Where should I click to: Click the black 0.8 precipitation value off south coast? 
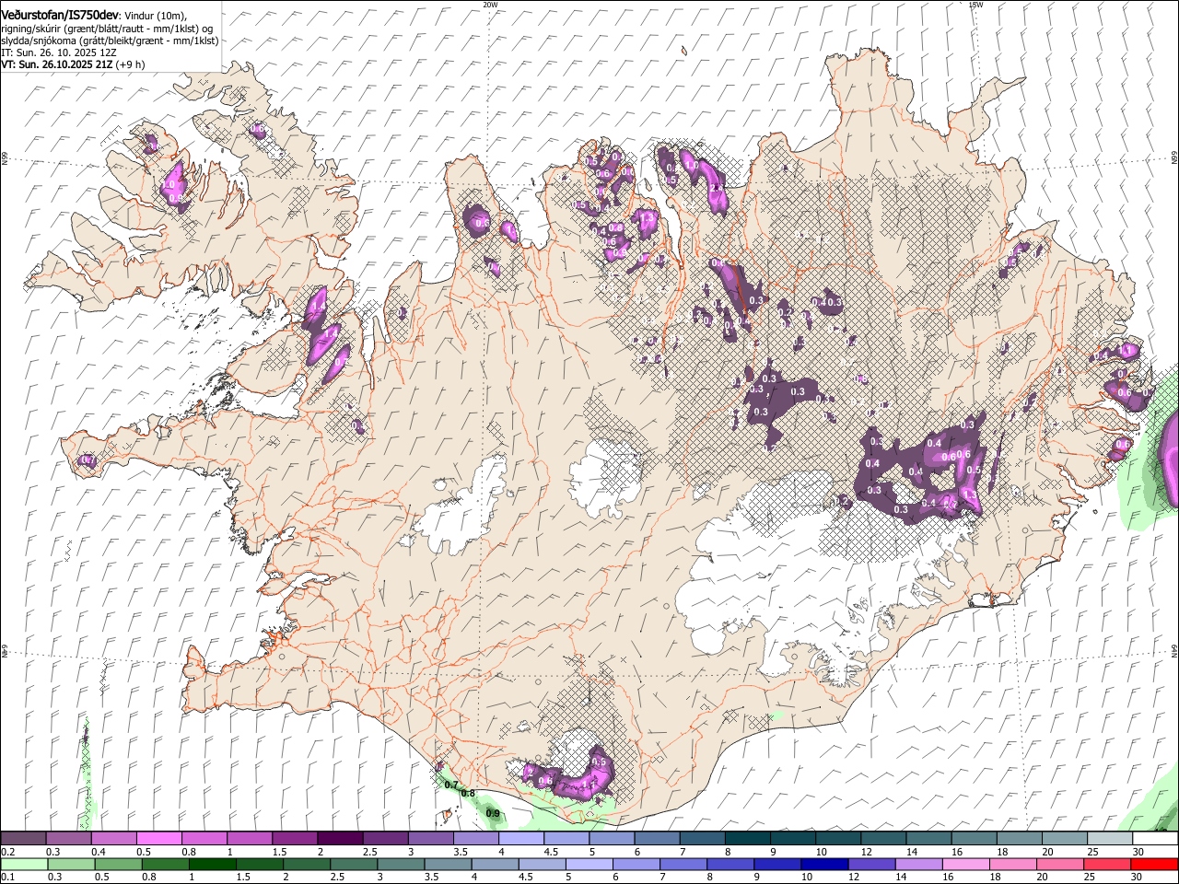468,793
